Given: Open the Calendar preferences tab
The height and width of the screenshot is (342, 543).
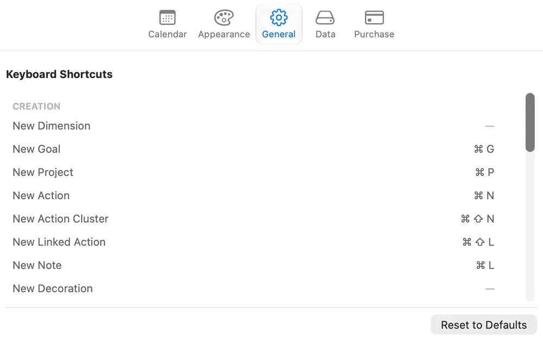Looking at the screenshot, I should (x=167, y=24).
